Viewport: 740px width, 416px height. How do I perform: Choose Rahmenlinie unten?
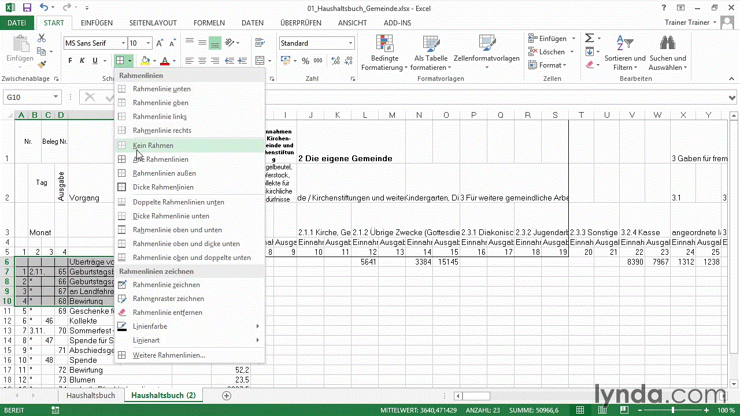click(x=190, y=89)
